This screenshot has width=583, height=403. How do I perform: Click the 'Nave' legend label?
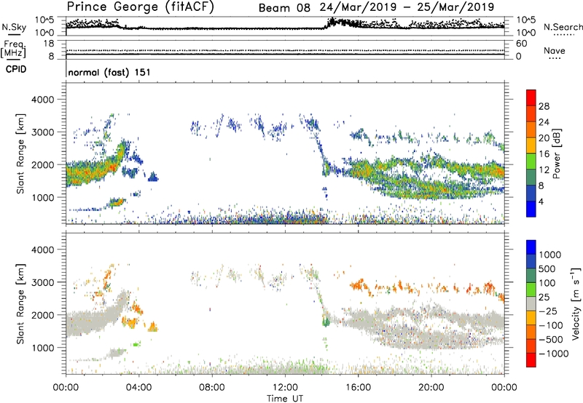[x=555, y=50]
